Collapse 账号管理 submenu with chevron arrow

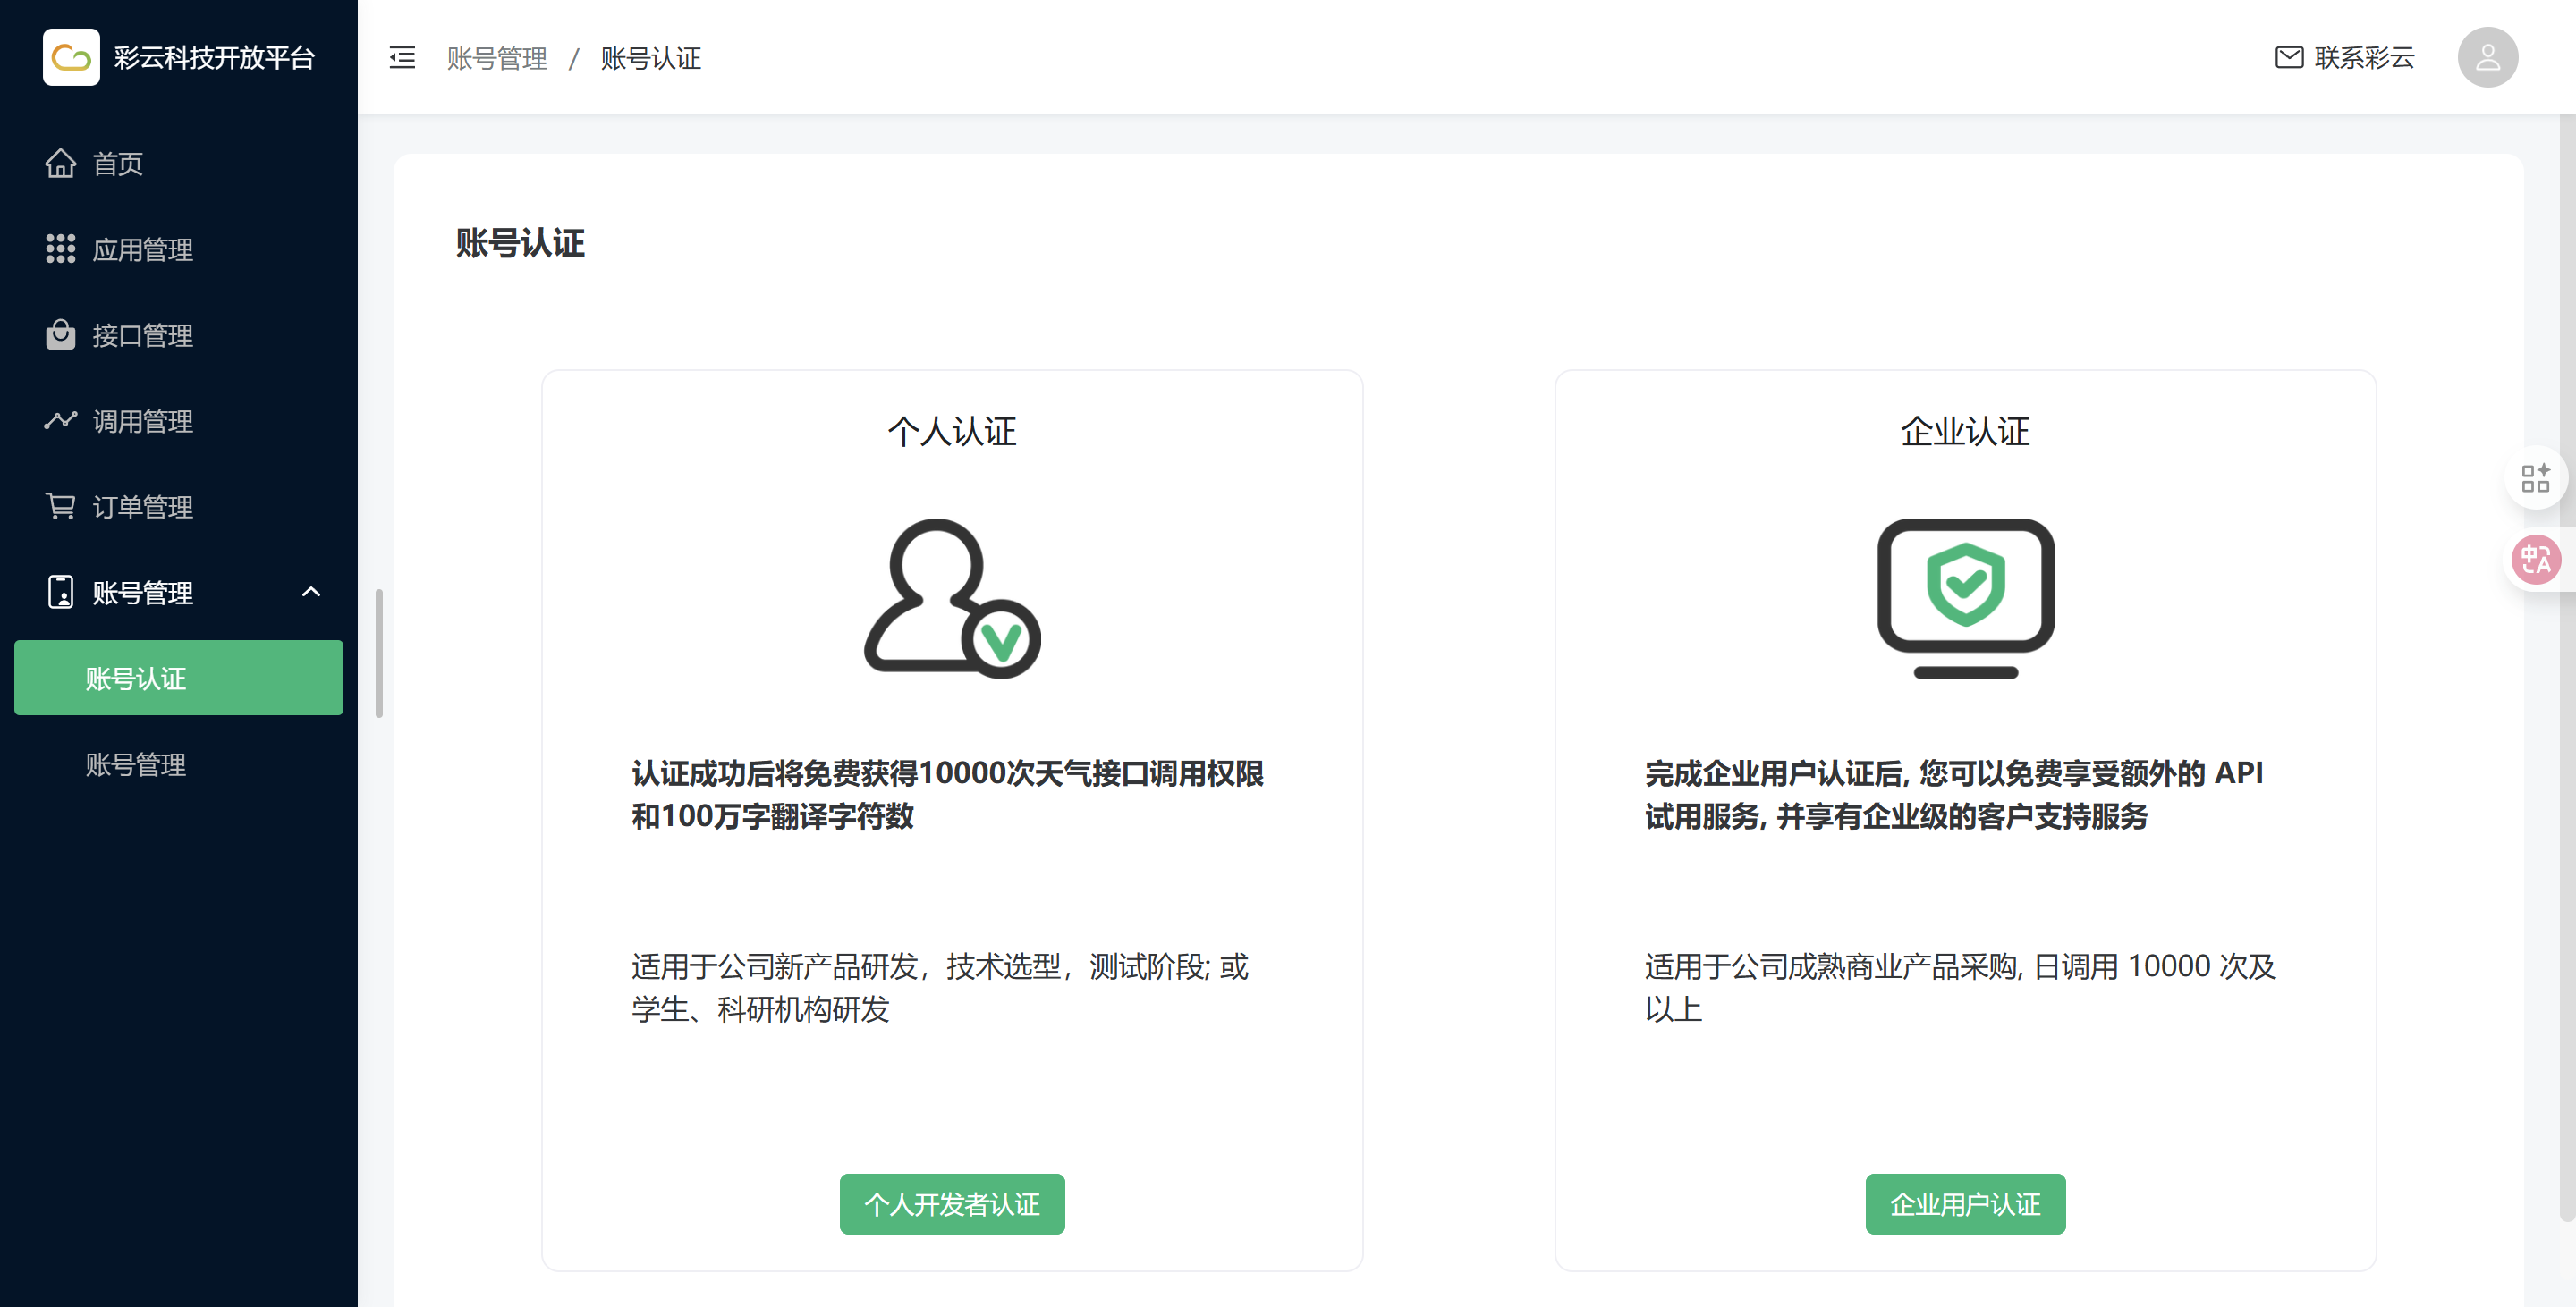(311, 592)
